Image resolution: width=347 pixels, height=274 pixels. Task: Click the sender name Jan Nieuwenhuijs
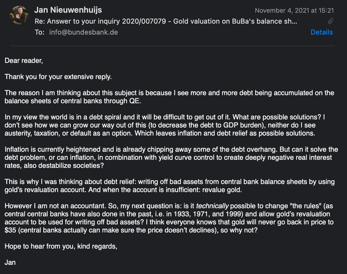pos(68,10)
